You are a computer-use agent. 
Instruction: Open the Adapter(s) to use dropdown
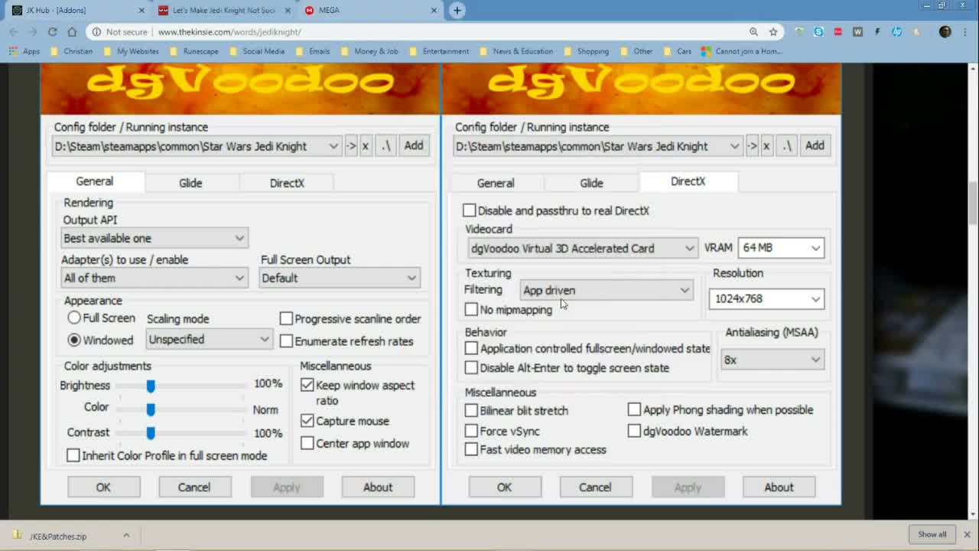pyautogui.click(x=154, y=278)
